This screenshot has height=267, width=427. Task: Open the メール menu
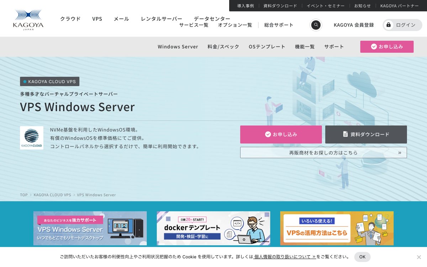121,19
